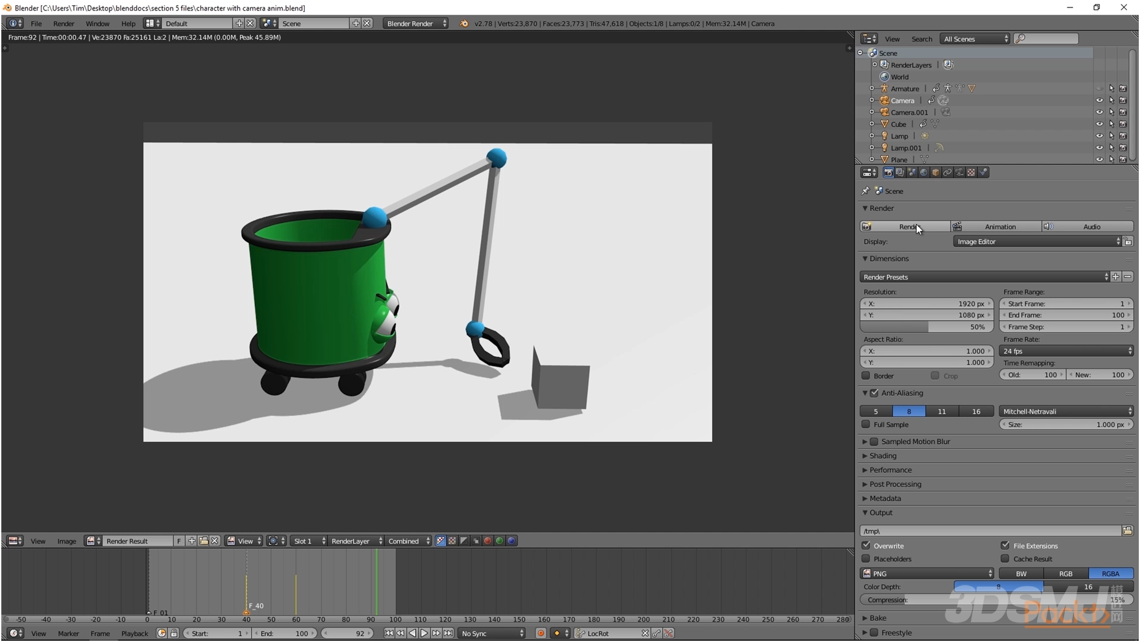Disable the Anti-Aliasing checkbox
Screen dimensions: 1140x642
875,393
